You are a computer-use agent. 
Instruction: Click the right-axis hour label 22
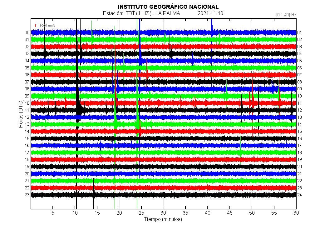[x=299, y=181]
